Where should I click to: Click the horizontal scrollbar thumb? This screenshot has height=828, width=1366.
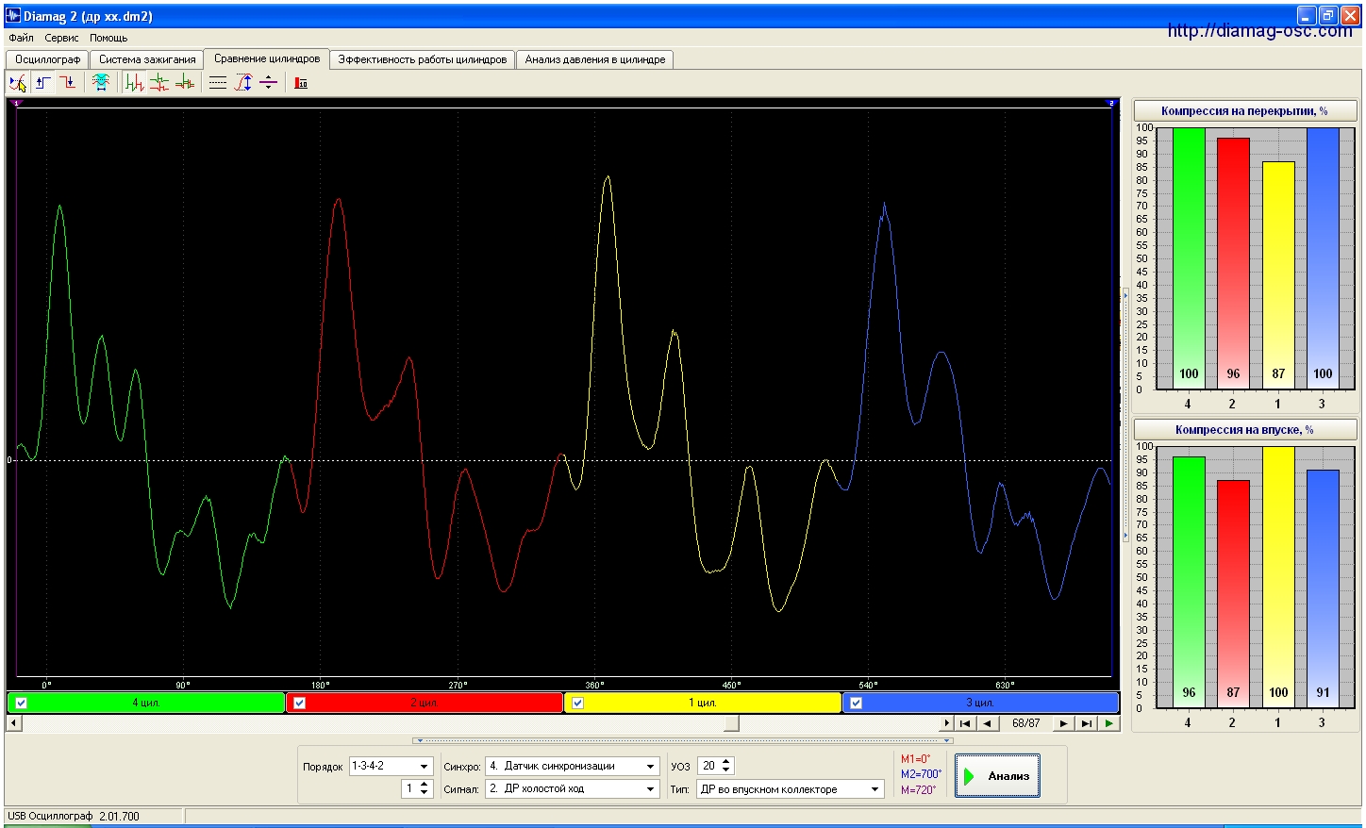click(731, 723)
